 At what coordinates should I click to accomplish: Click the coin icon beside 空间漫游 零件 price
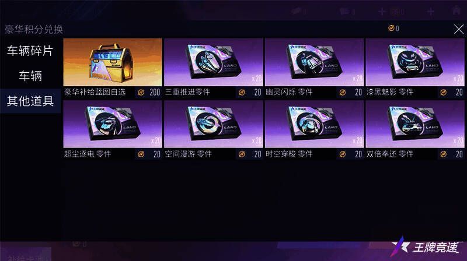pos(242,154)
